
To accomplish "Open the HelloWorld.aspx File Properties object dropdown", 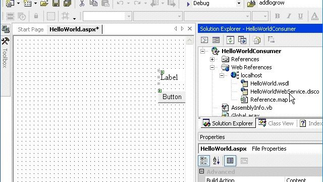I will point(260,149).
